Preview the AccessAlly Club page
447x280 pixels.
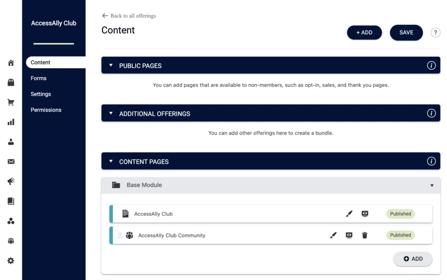point(364,214)
